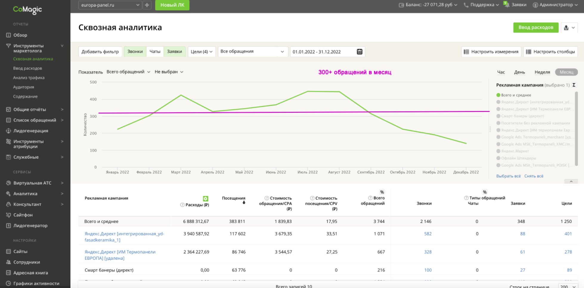This screenshot has height=288, width=584.
Task: Click the plus icon to add a site
Action: pos(147,5)
